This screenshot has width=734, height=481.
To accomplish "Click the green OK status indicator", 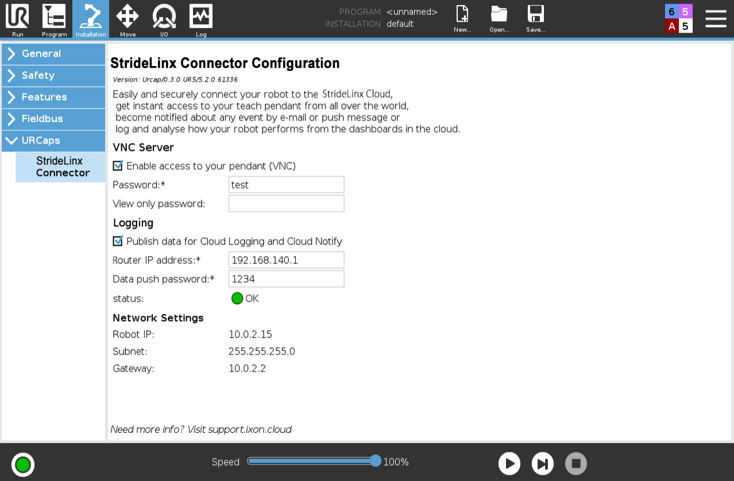I will (237, 298).
